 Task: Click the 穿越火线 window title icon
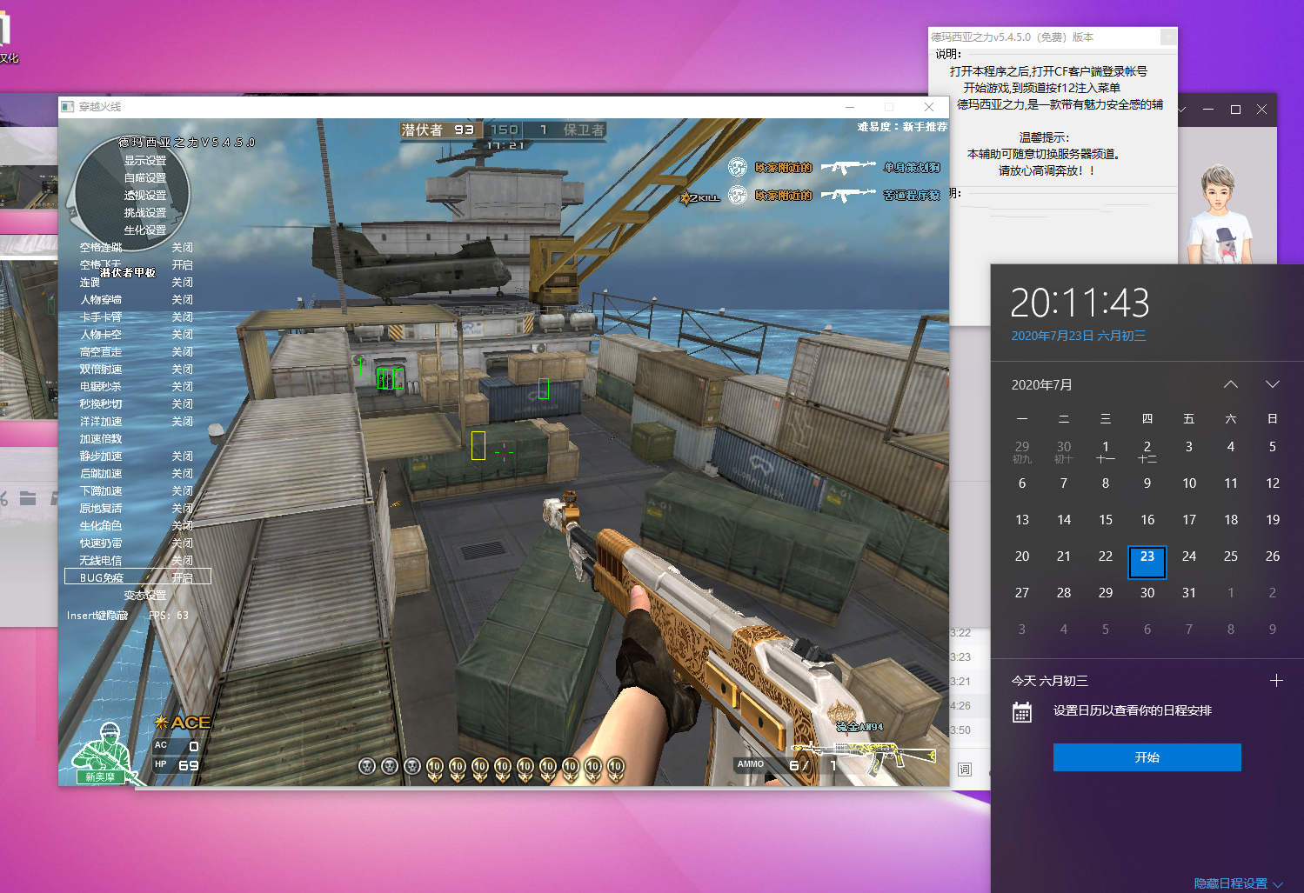[68, 106]
